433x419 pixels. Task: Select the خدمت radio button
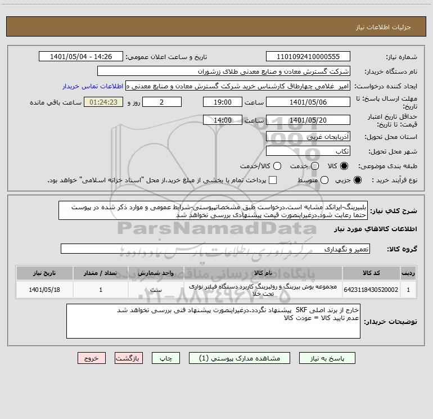[315, 166]
